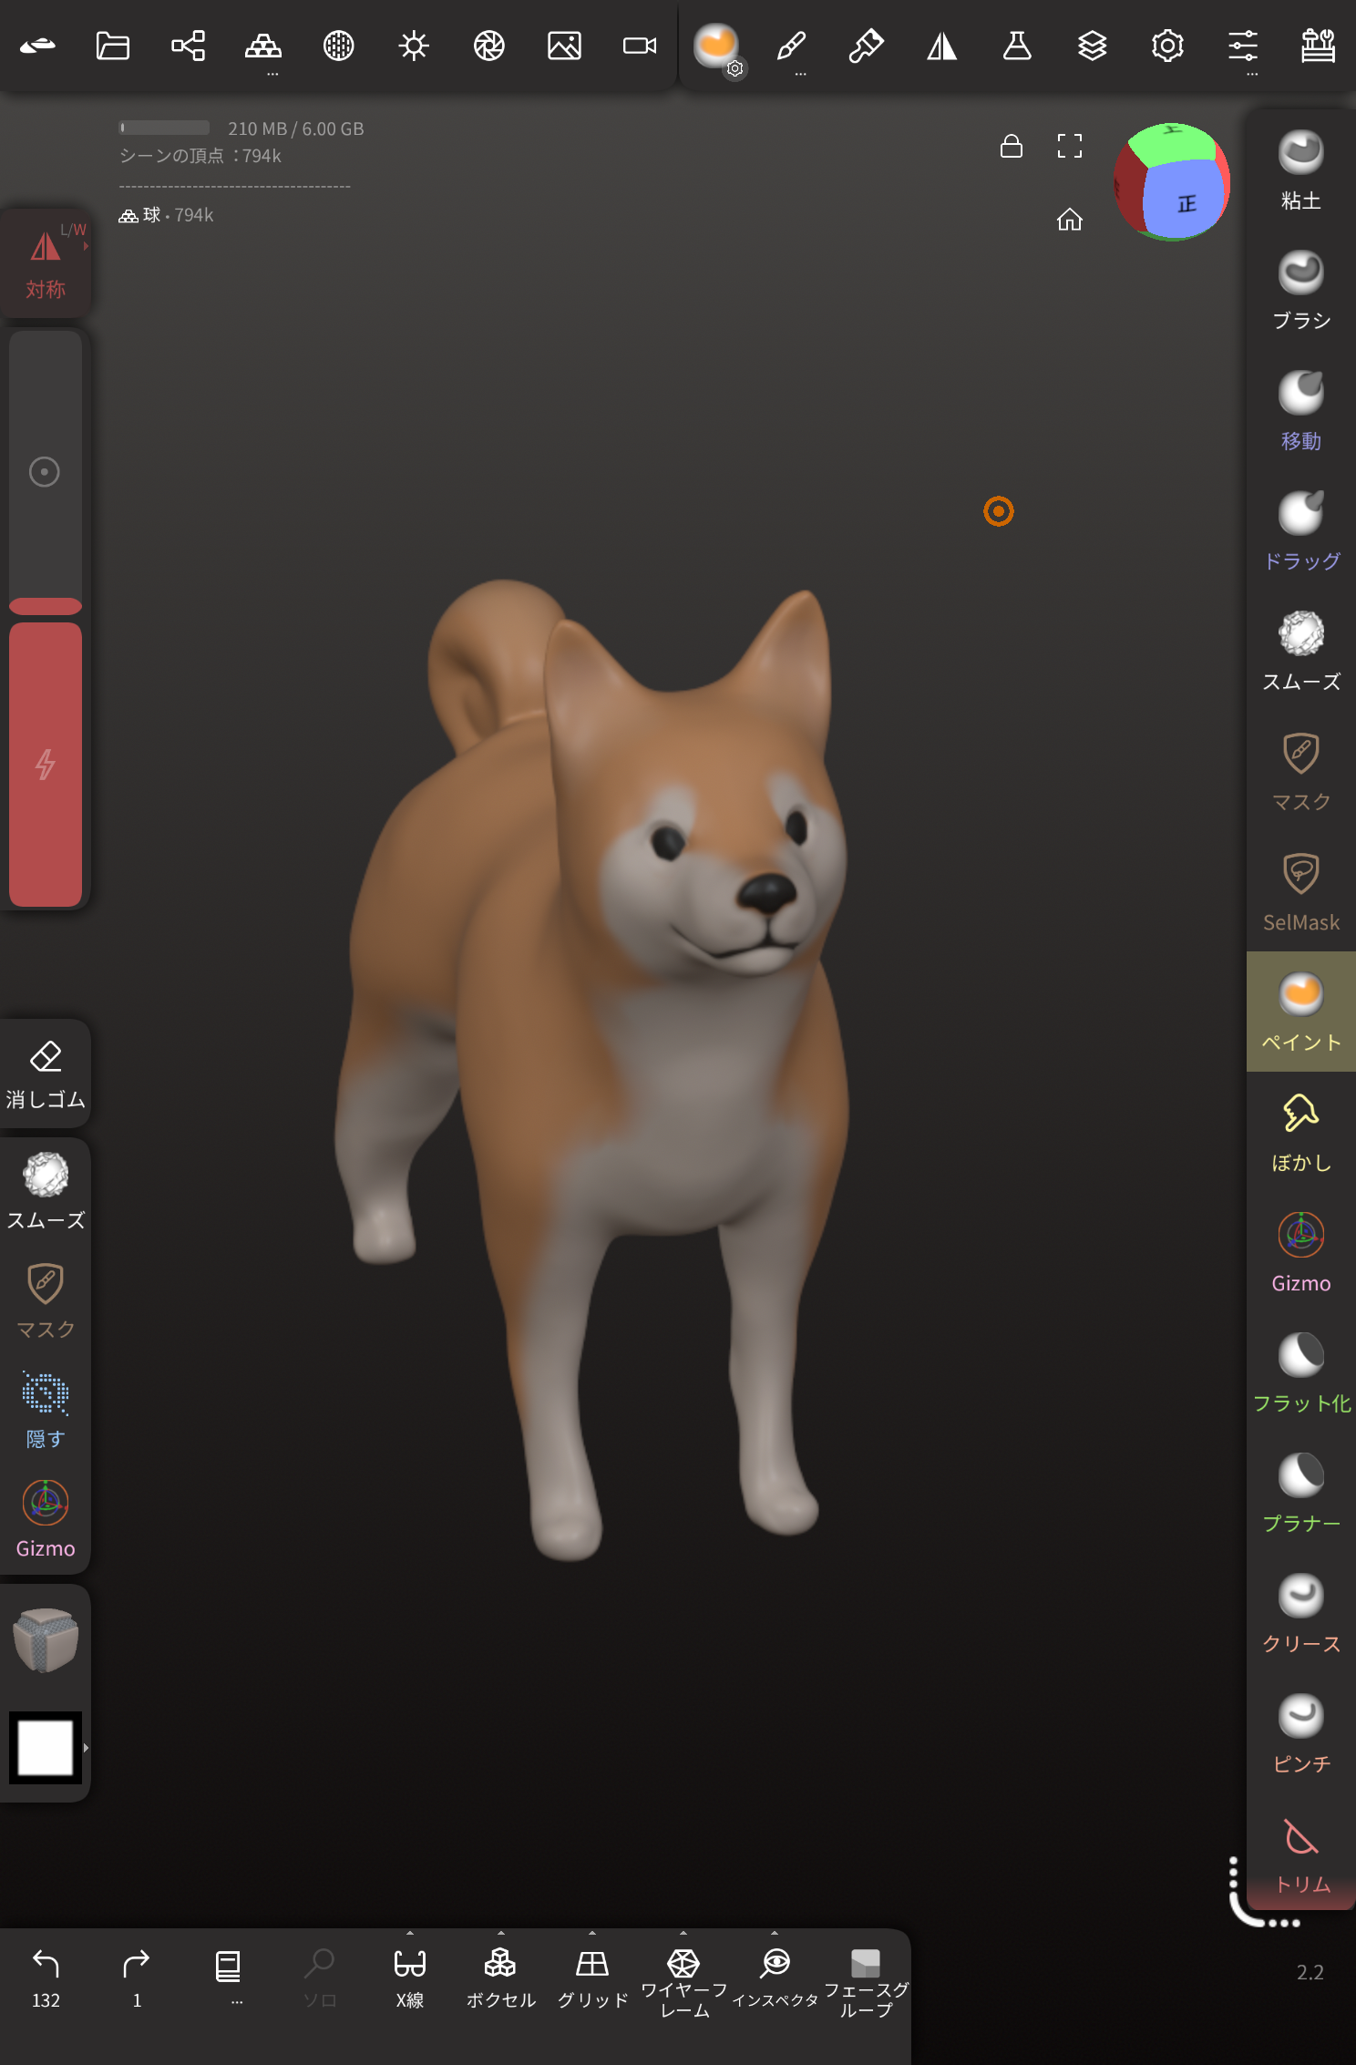The width and height of the screenshot is (1356, 2065).
Task: Toggle the グリッド grid display
Action: (x=592, y=1976)
